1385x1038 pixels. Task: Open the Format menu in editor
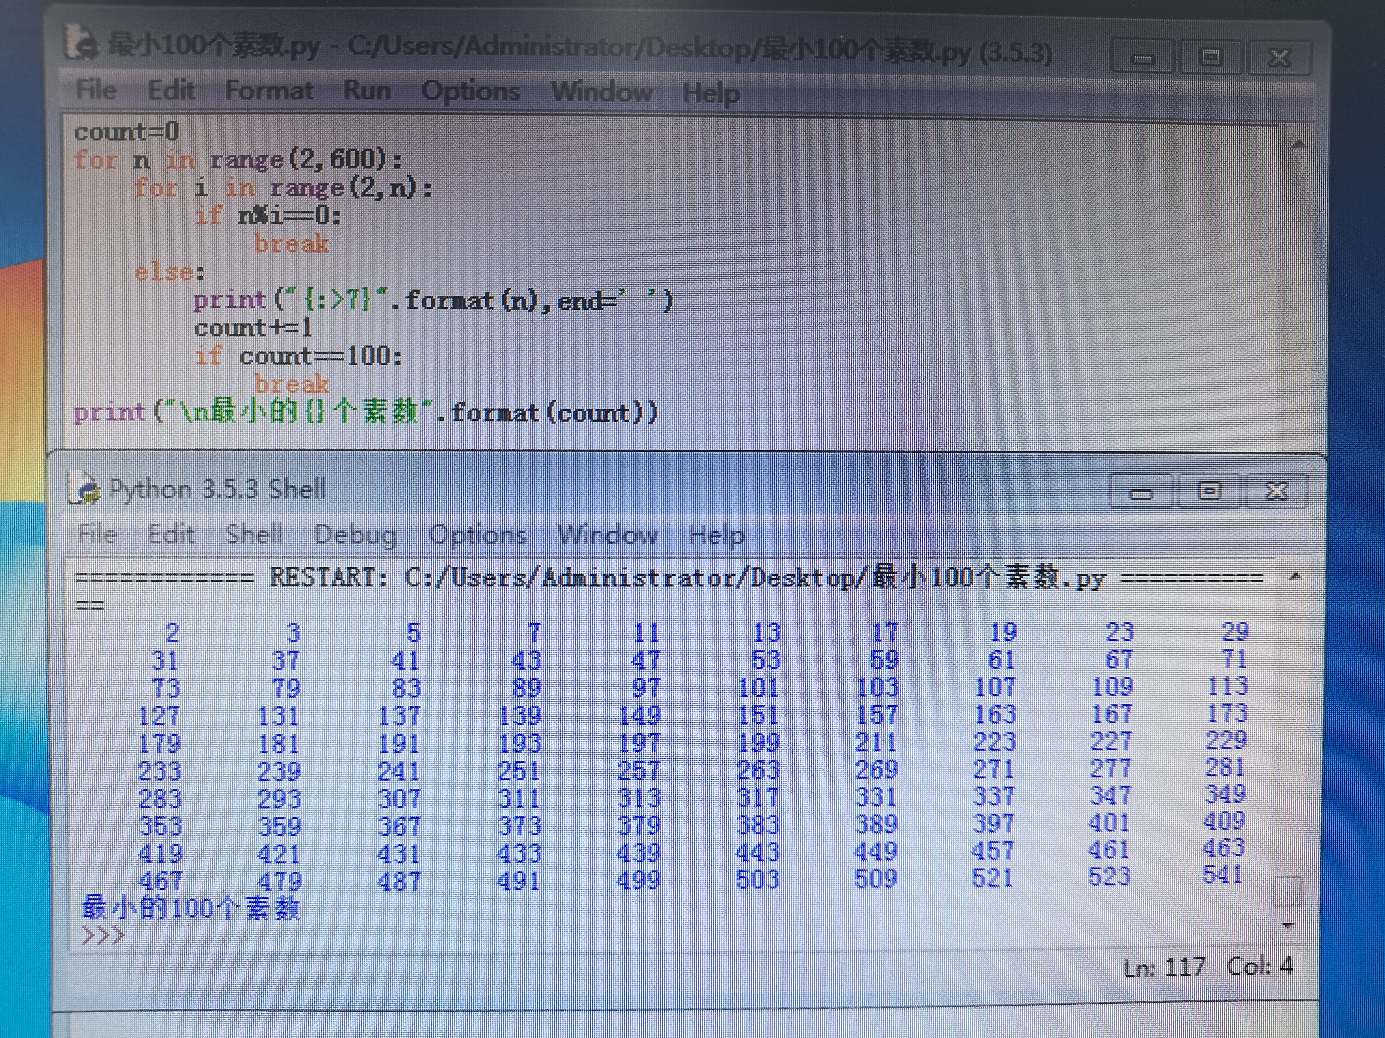(x=269, y=91)
